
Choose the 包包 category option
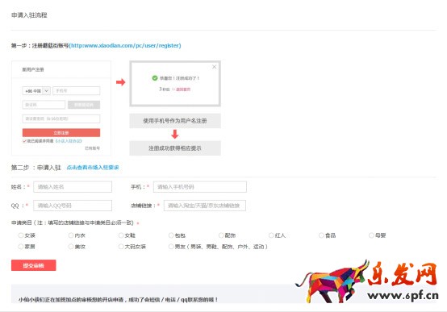tap(171, 235)
